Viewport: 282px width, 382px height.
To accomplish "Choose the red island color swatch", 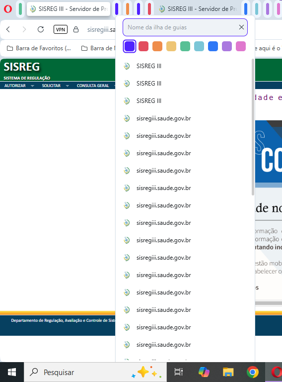I will click(x=143, y=46).
